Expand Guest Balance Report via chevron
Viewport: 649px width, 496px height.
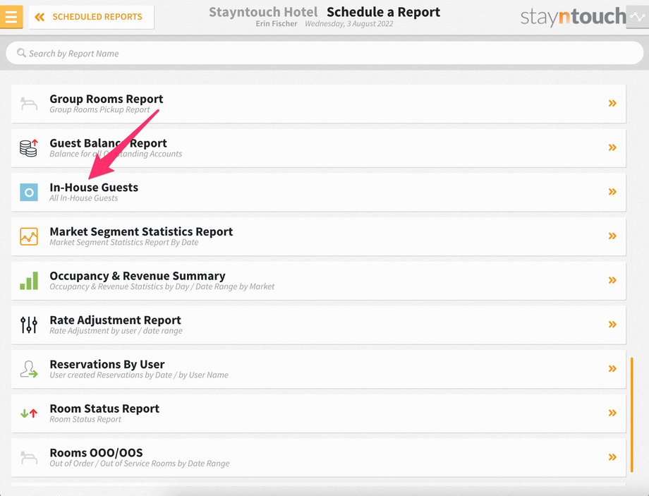pos(612,147)
